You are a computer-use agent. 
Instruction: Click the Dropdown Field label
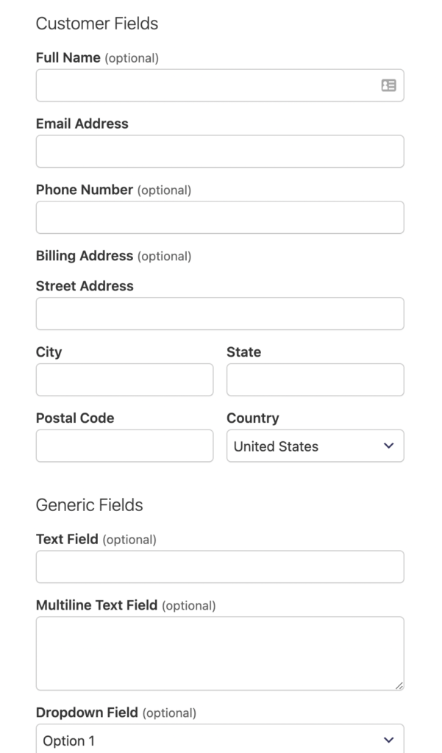tap(87, 713)
